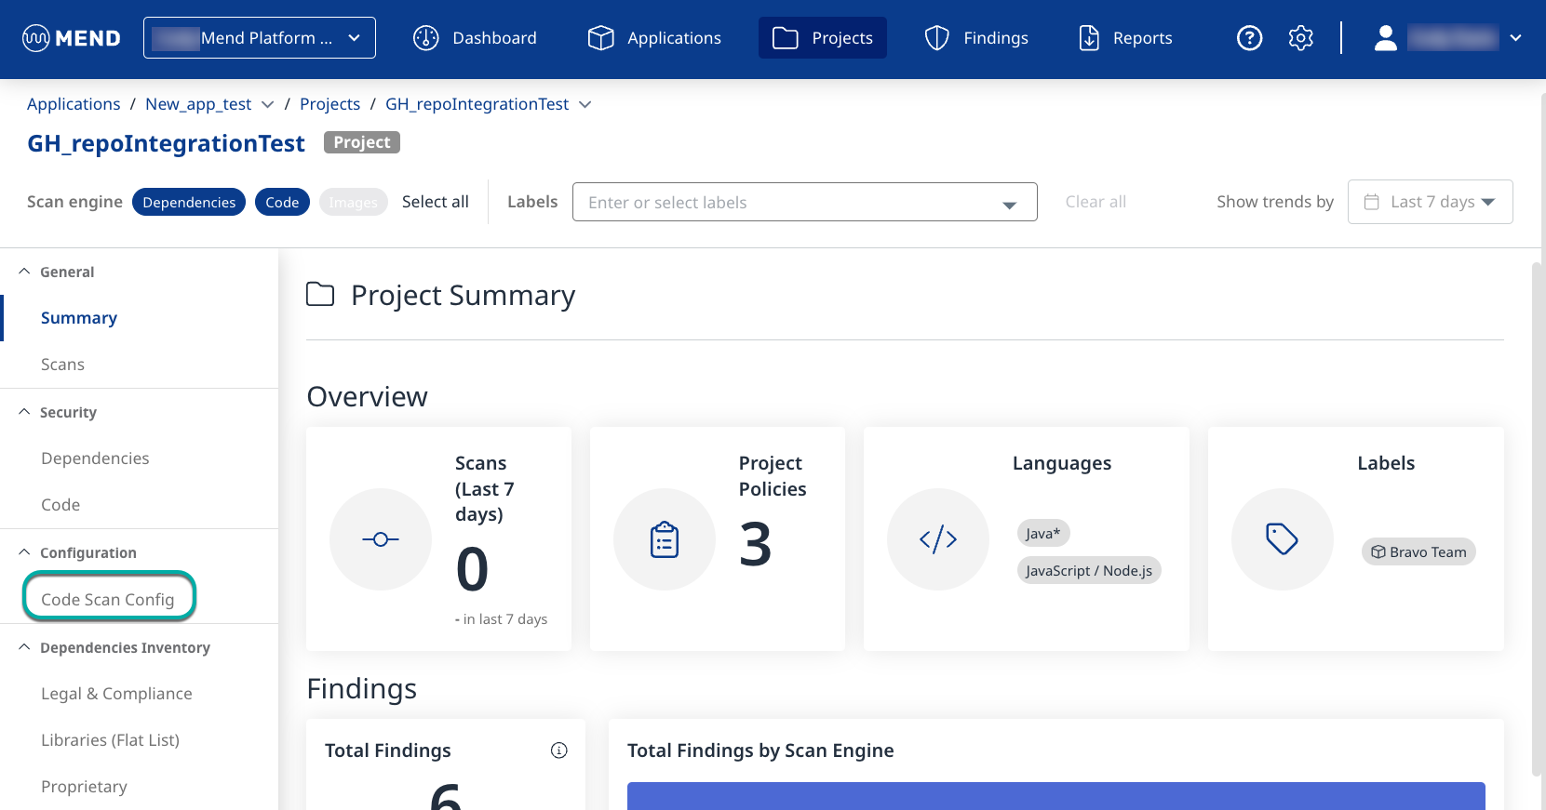Open the Reports top menu
The image size is (1546, 810).
click(x=1125, y=38)
